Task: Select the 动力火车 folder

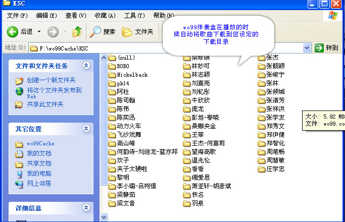Action: 125,126
